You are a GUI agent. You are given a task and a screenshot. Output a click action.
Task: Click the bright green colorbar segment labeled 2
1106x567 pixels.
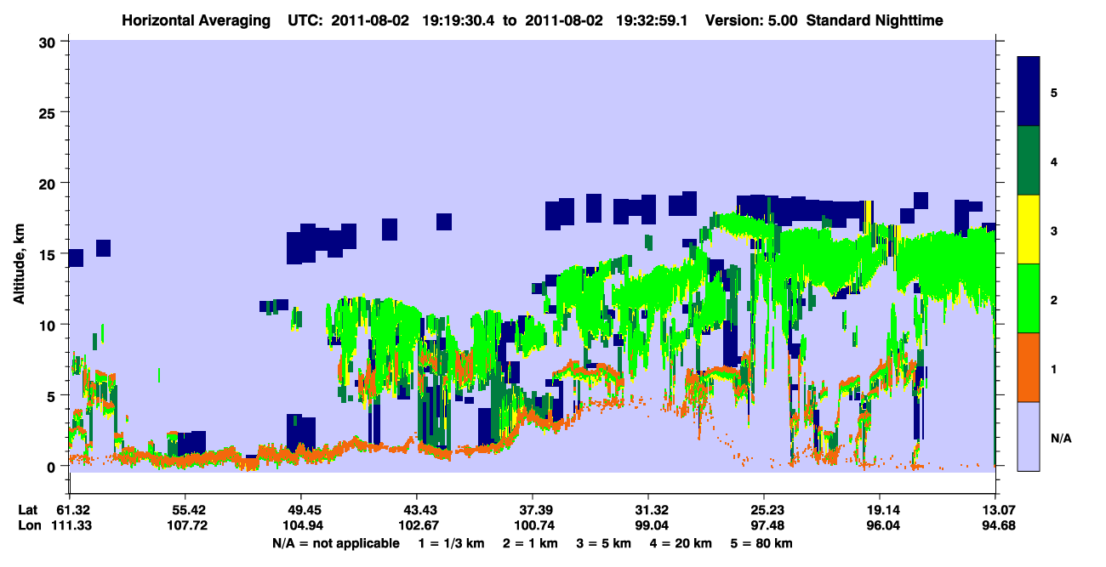(1029, 298)
